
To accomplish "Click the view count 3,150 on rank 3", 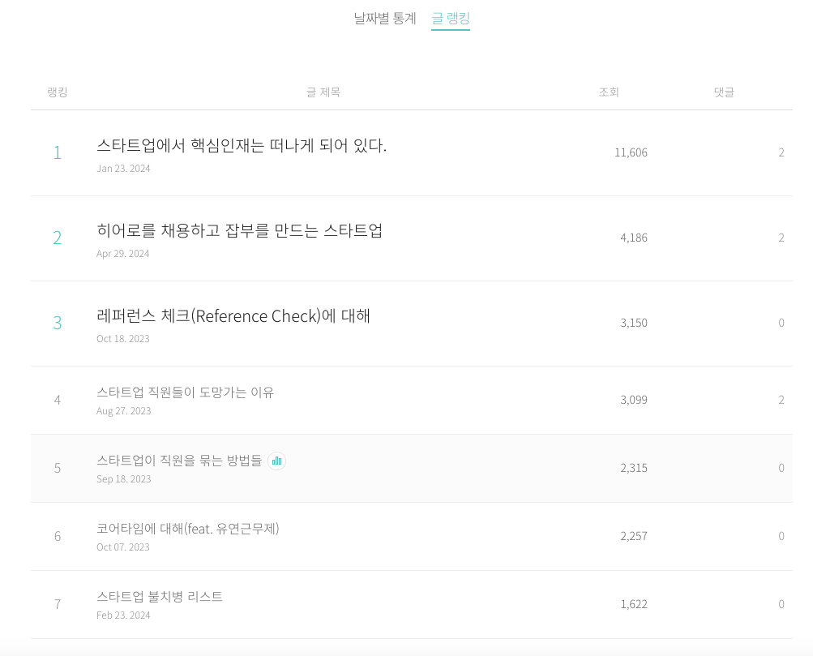I will point(634,323).
